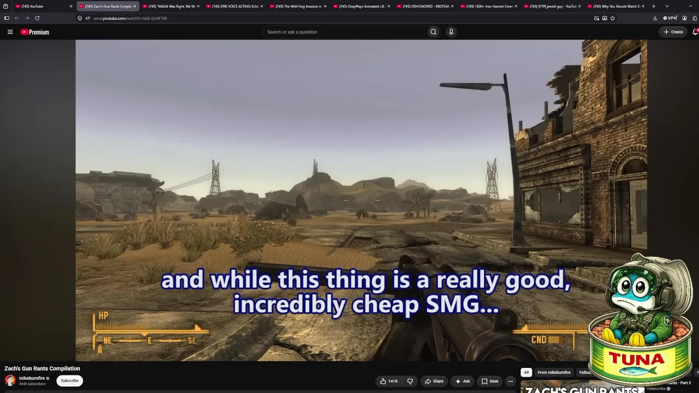The height and width of the screenshot is (393, 699).
Task: Close the 'DISHONORED - BROTEAM' tab
Action: click(x=452, y=6)
